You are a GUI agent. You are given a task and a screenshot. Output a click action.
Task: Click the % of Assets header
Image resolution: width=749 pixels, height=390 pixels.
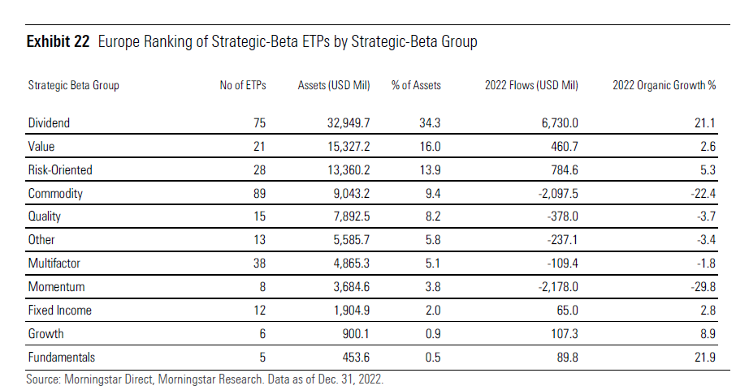tap(416, 85)
